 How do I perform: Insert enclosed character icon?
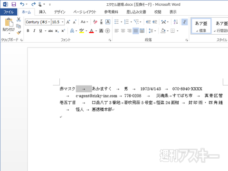[107, 31]
